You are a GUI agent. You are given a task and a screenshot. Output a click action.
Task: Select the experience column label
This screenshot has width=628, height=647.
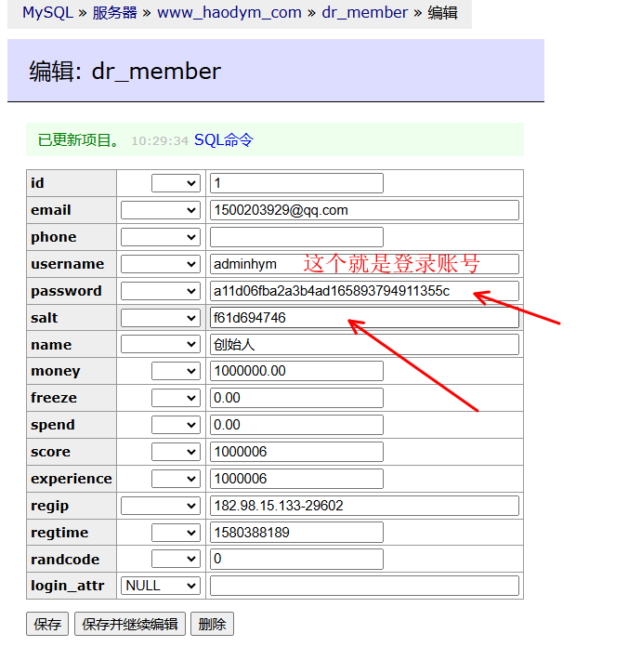point(72,479)
